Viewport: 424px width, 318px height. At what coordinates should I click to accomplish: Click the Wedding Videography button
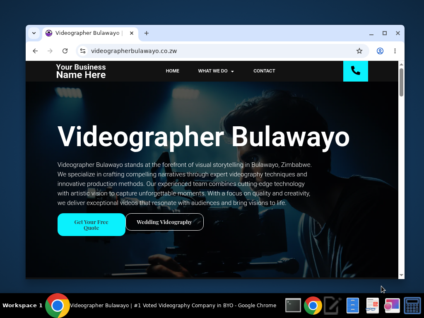pos(164,222)
